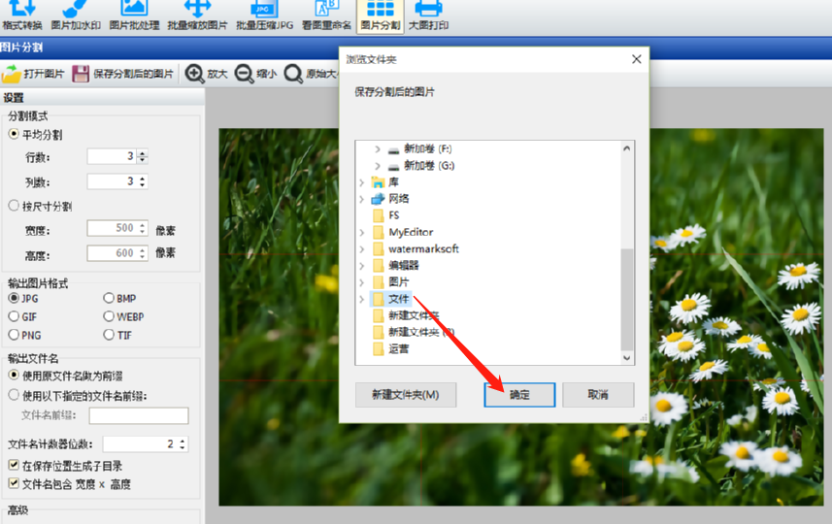Click the 文件名前缀 text field
This screenshot has width=832, height=524.
[139, 416]
